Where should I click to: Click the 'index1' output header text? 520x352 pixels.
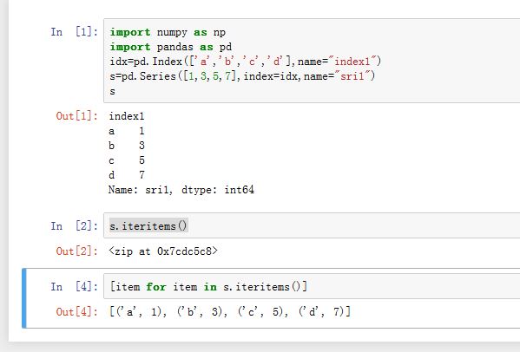point(127,116)
